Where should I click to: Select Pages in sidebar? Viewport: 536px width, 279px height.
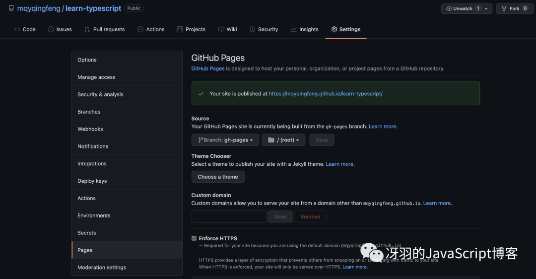(127, 250)
